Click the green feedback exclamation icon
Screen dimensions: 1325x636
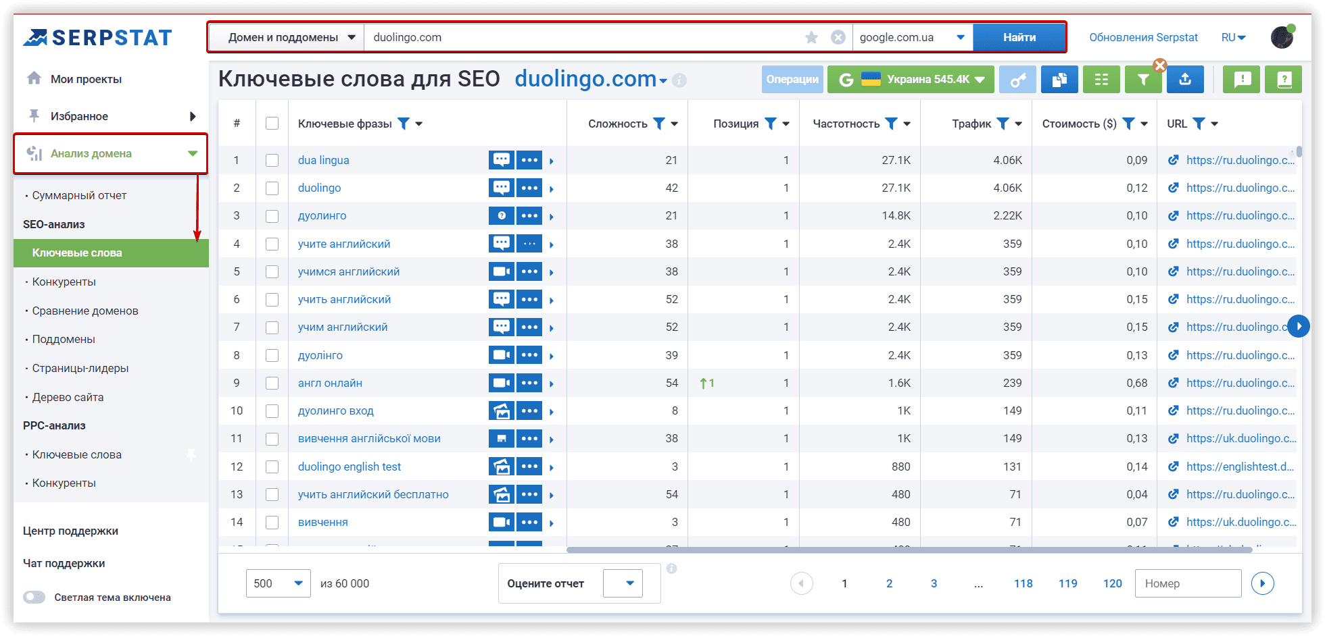pyautogui.click(x=1242, y=80)
